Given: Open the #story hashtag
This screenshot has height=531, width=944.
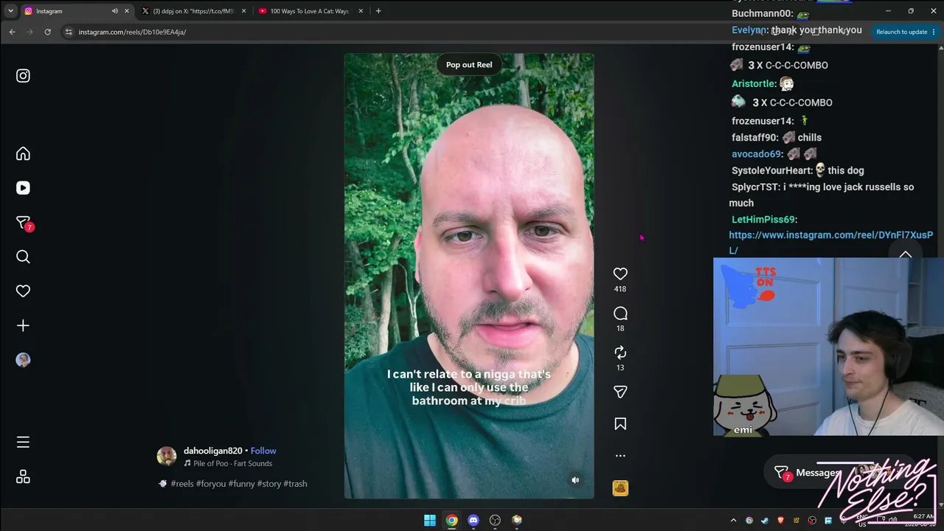Looking at the screenshot, I should click(x=269, y=484).
